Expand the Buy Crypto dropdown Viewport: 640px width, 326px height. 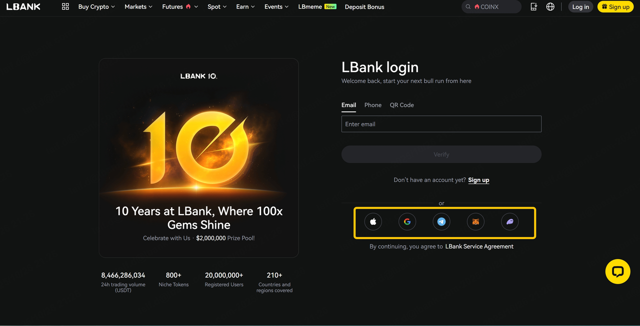tap(96, 7)
